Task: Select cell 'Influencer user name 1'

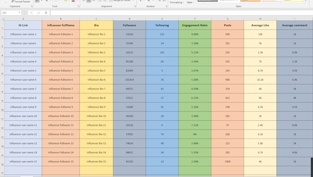Action: click(x=23, y=34)
